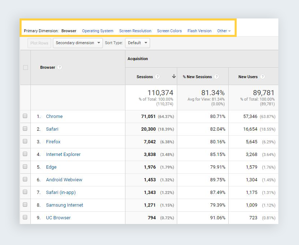Tick the UC Browser row checkbox
299x245 pixels.
25,217
